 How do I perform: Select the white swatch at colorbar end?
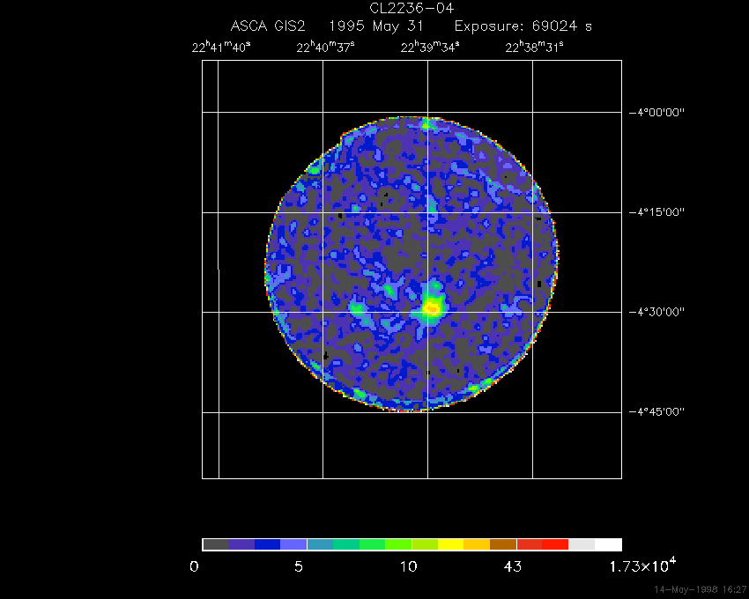(608, 544)
